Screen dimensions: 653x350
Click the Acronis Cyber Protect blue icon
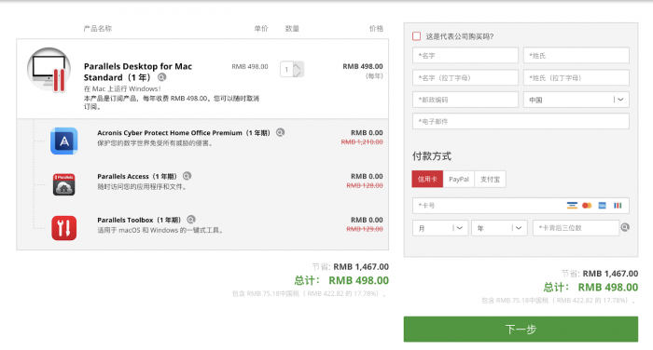pos(63,141)
